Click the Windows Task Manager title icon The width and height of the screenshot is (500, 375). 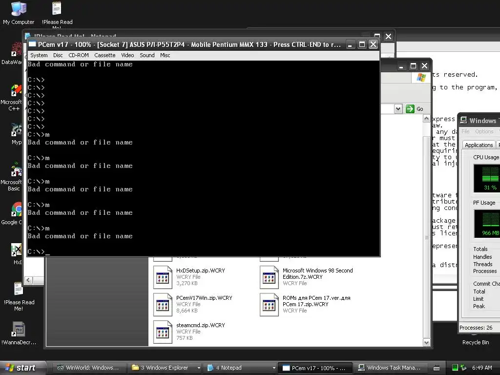coord(464,120)
